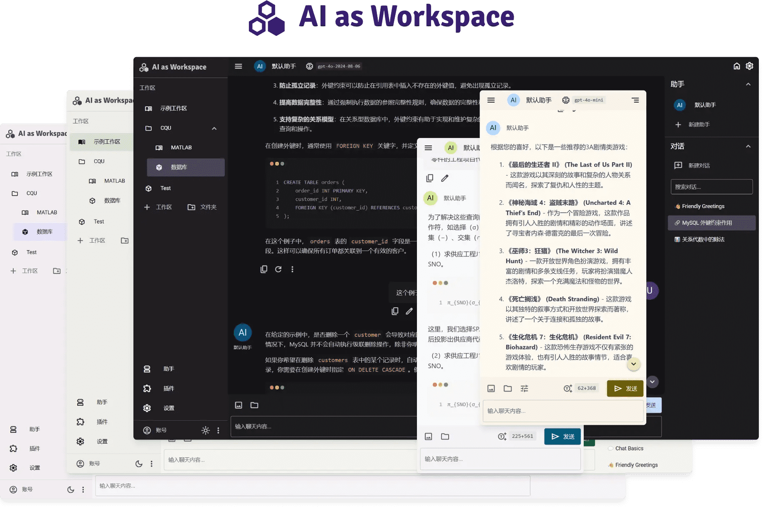Add a 文件夹 in dark window sidebar
The width and height of the screenshot is (763, 507).
click(202, 207)
